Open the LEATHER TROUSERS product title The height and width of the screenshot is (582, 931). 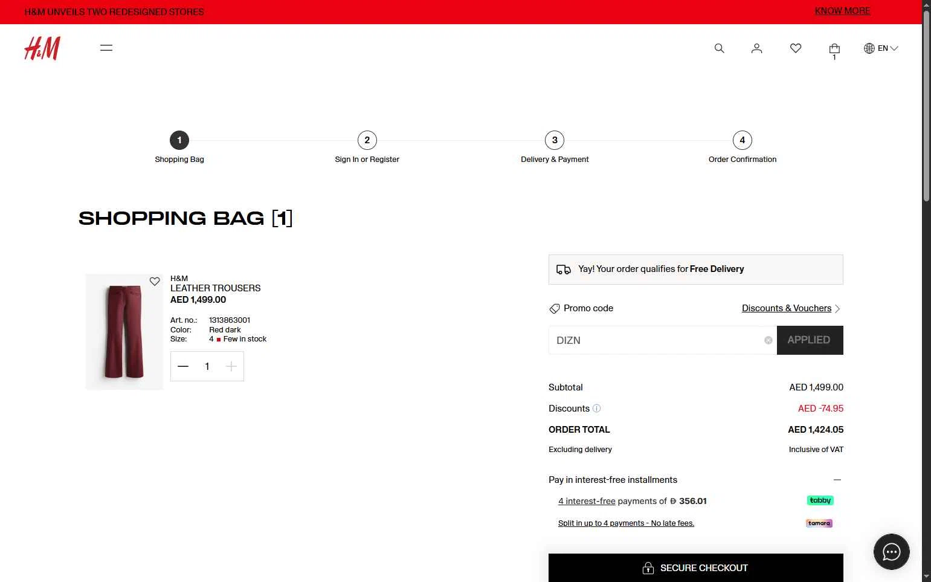(x=215, y=288)
